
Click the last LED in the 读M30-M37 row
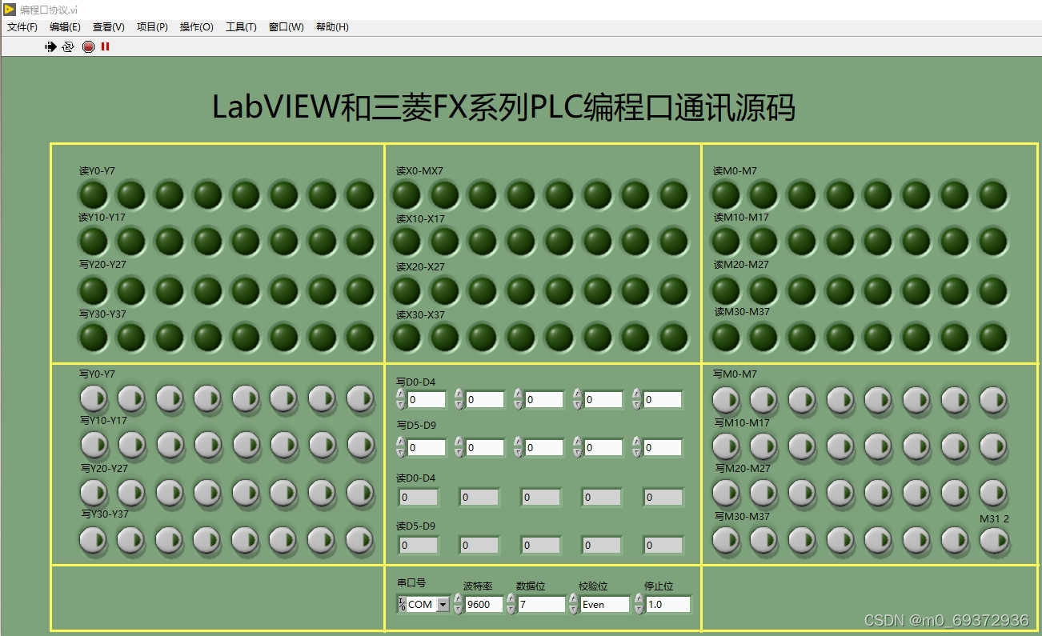coord(993,337)
